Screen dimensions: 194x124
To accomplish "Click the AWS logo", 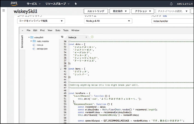I will 14,4.
